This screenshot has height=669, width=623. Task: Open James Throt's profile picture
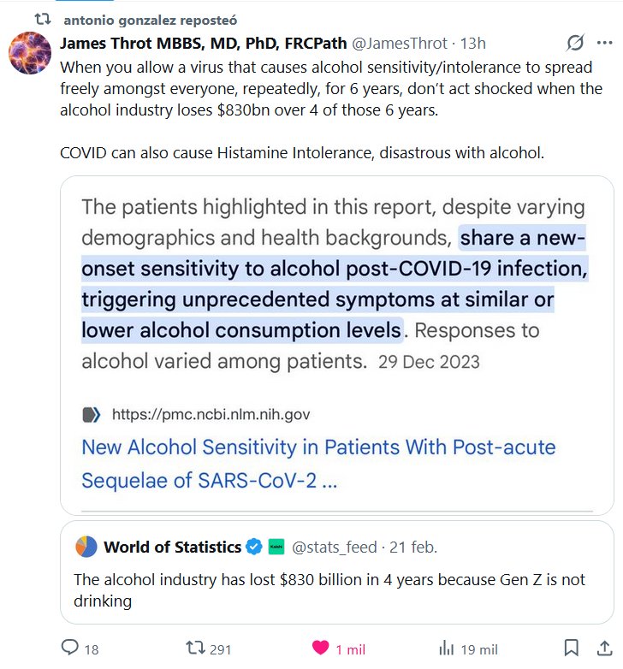(x=29, y=53)
